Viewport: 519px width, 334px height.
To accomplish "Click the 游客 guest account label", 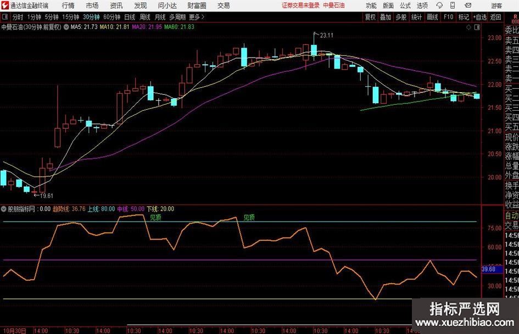I will click(x=496, y=5).
